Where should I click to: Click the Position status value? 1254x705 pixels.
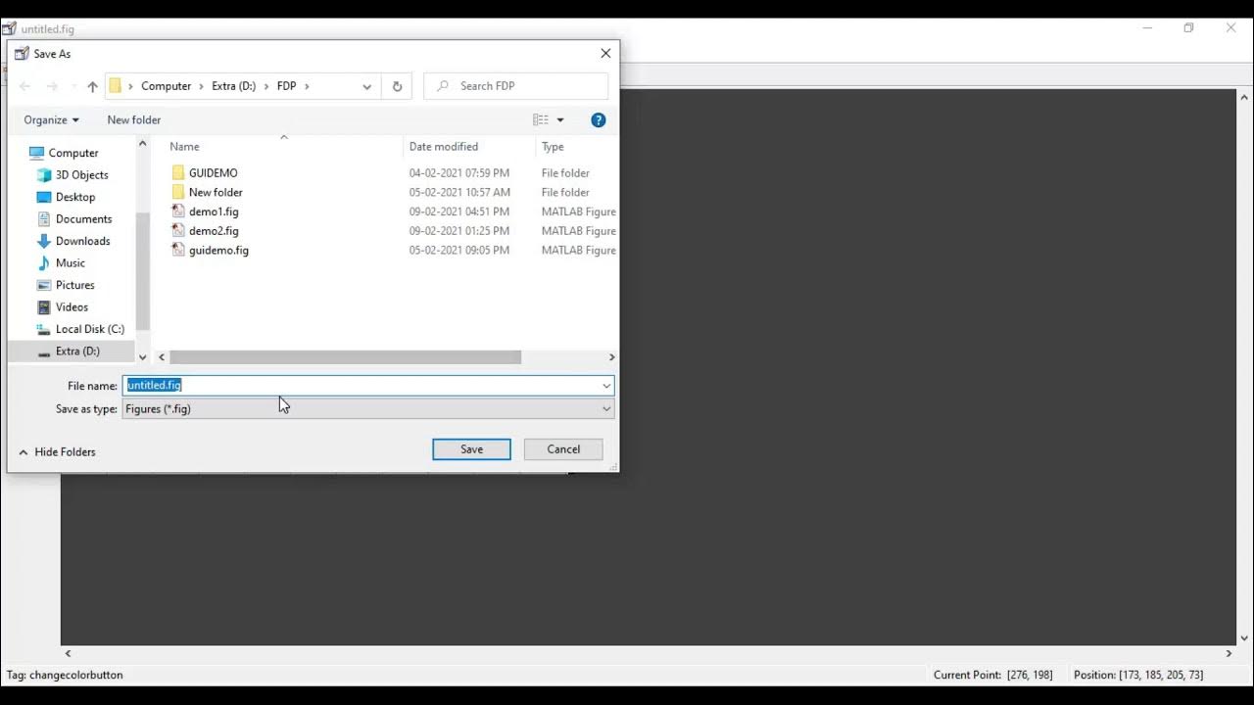coord(1138,675)
